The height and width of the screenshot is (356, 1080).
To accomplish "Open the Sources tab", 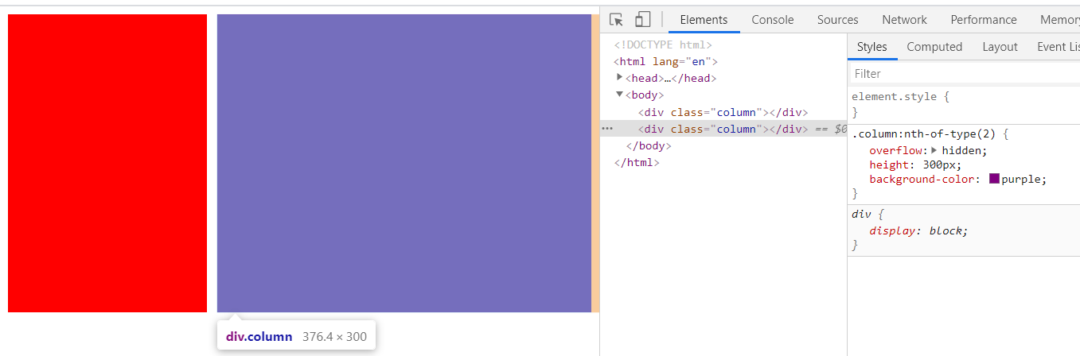I will point(837,20).
